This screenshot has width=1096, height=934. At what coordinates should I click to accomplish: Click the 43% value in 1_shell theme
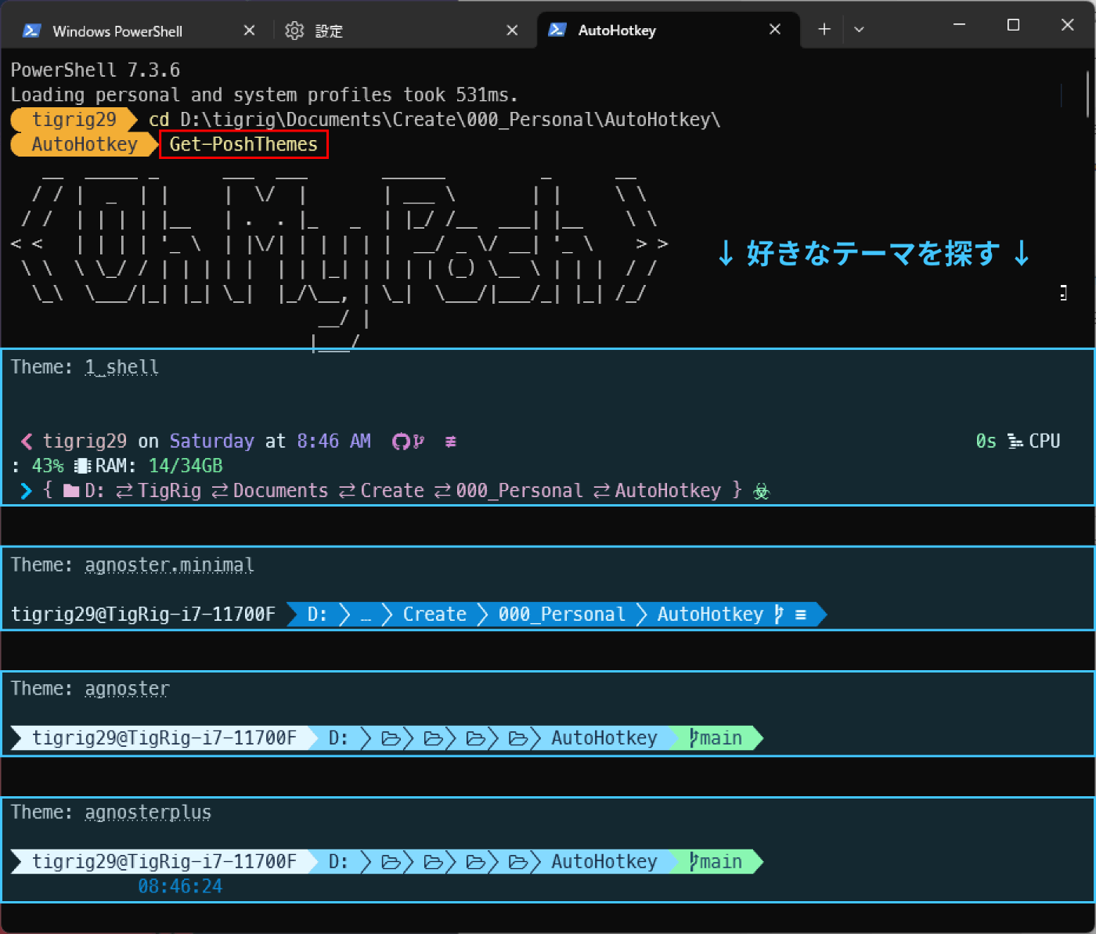(x=48, y=467)
